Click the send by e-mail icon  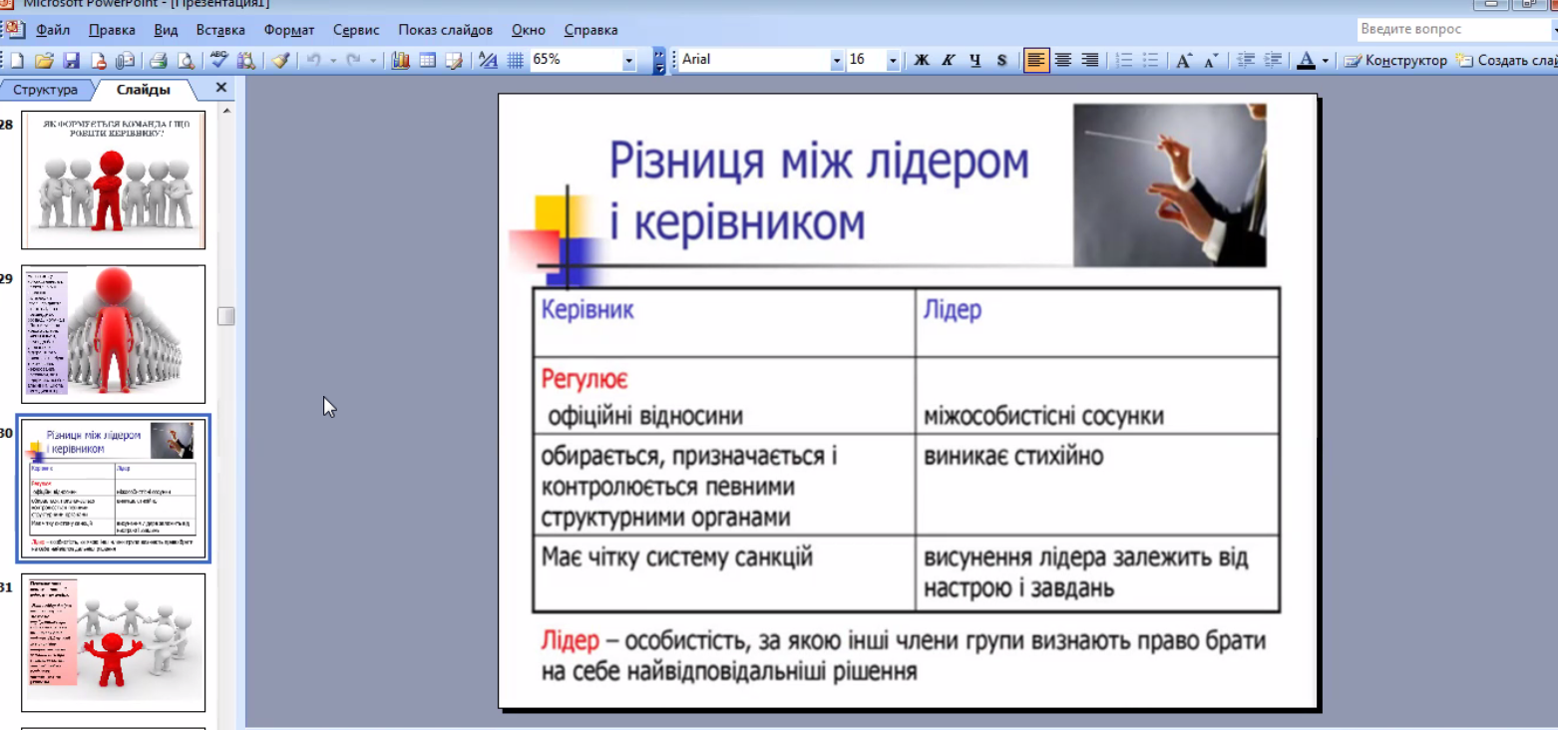coord(125,61)
